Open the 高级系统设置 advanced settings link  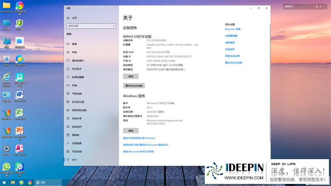click(x=233, y=56)
